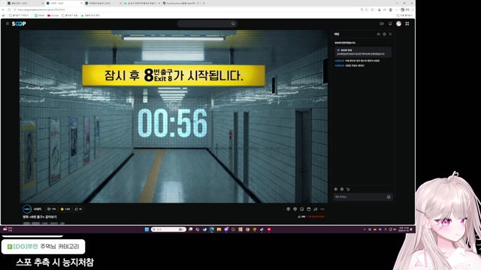Open the notification bell in SOOP header
The width and height of the screenshot is (481, 270).
tap(390, 23)
